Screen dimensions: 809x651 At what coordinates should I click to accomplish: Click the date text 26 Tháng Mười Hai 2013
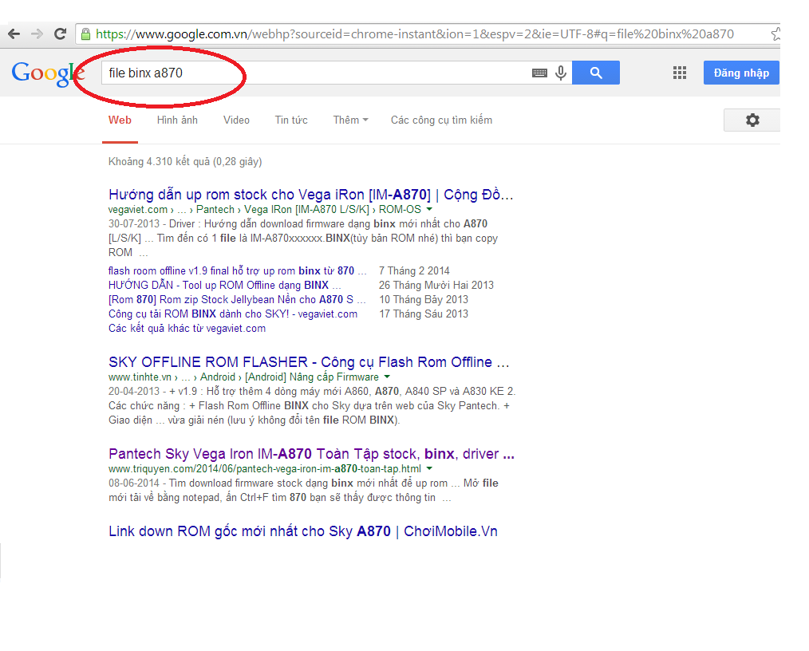pos(436,286)
